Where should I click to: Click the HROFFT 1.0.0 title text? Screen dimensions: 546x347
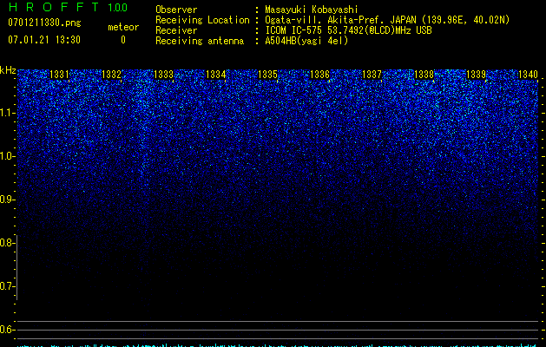pos(69,7)
